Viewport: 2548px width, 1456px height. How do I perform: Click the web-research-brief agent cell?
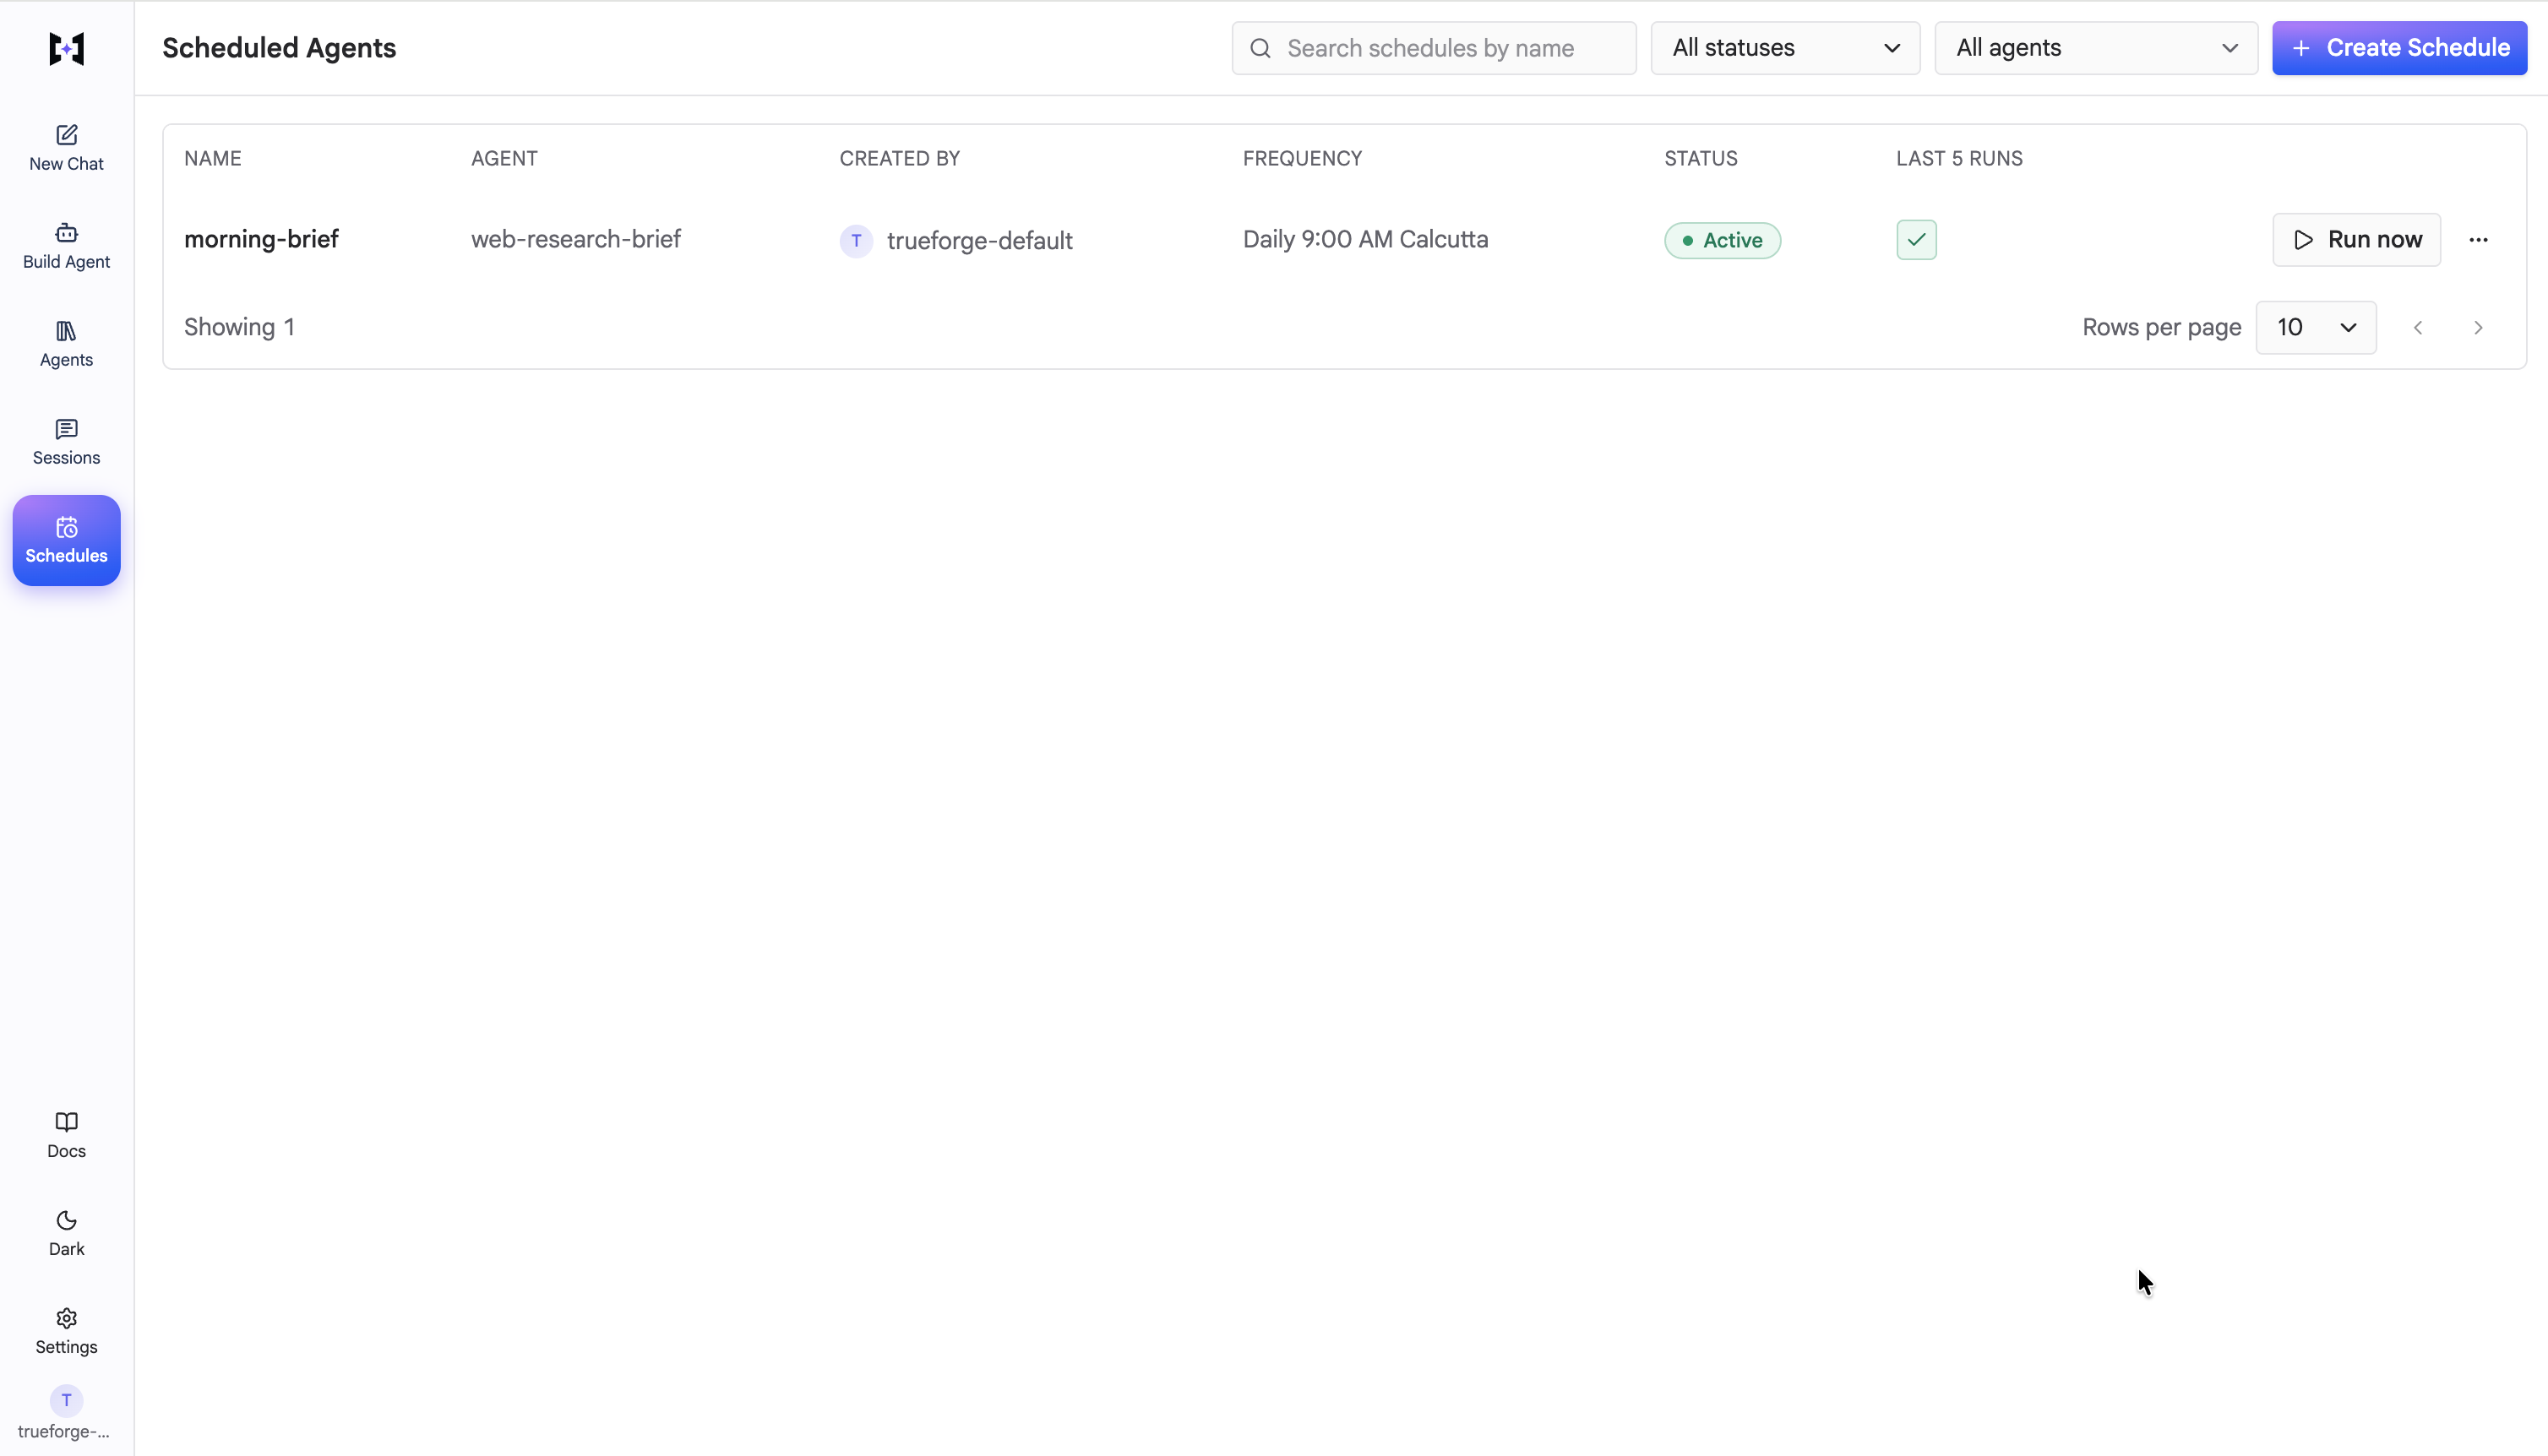(576, 239)
